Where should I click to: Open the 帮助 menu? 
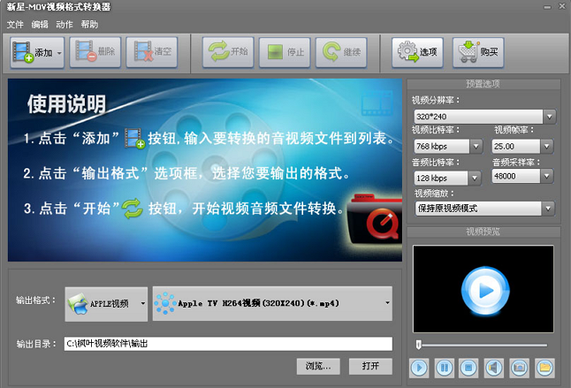(89, 25)
